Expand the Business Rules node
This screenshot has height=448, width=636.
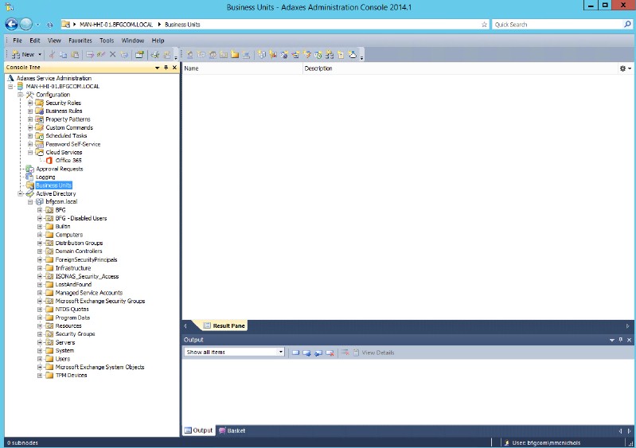pos(30,111)
